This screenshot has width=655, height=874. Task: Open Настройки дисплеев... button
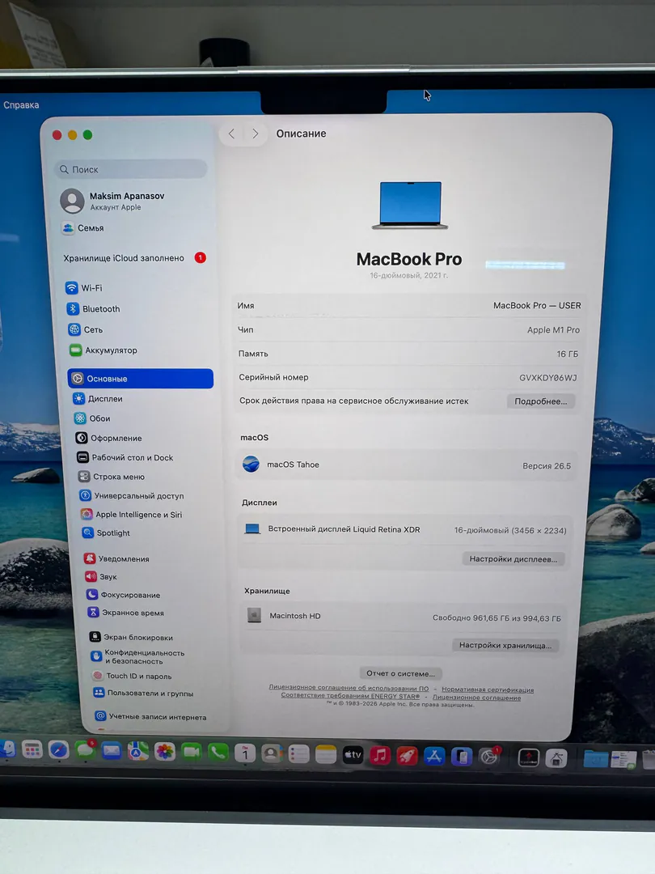coord(513,559)
